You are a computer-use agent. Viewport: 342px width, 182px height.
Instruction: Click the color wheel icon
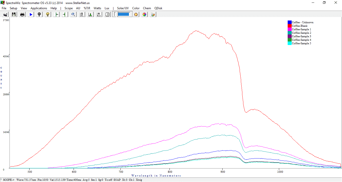144,14
